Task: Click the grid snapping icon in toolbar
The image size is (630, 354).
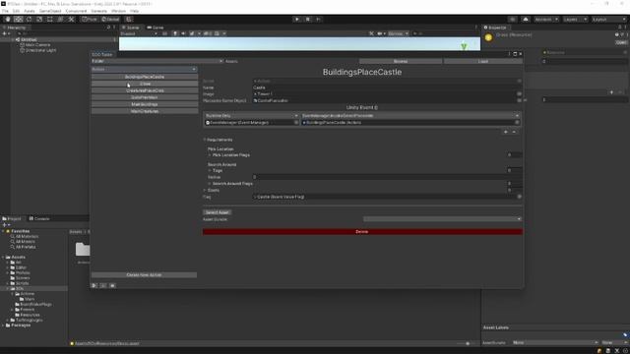Action: (129, 20)
